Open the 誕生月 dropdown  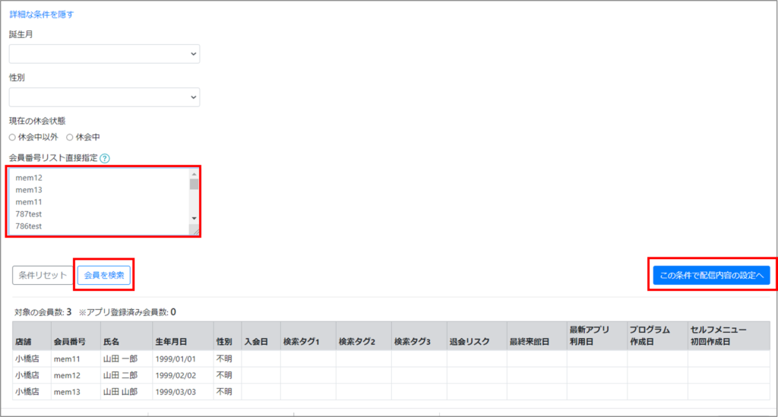[104, 54]
